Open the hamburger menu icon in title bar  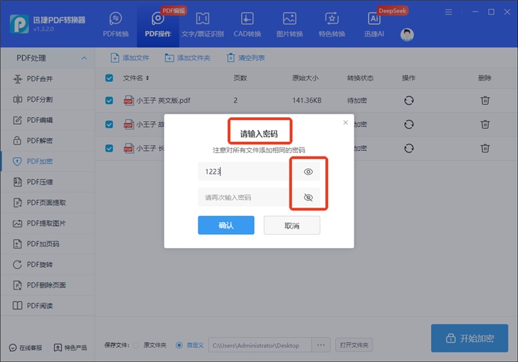pyautogui.click(x=448, y=12)
